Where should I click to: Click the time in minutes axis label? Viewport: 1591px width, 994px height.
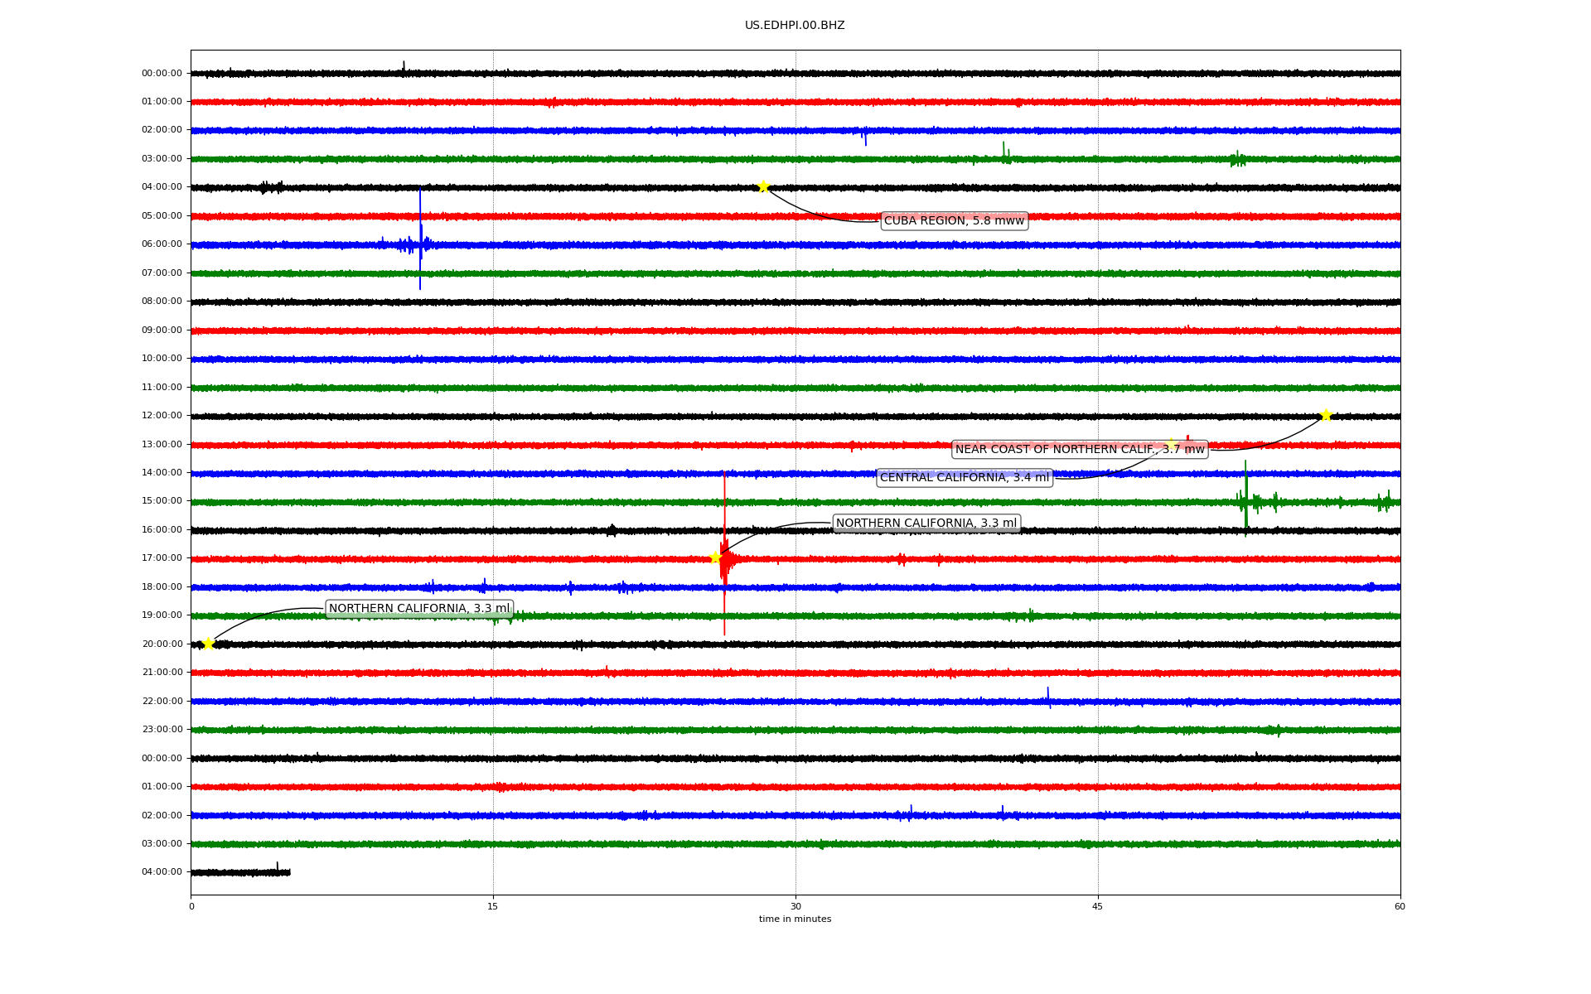[795, 919]
